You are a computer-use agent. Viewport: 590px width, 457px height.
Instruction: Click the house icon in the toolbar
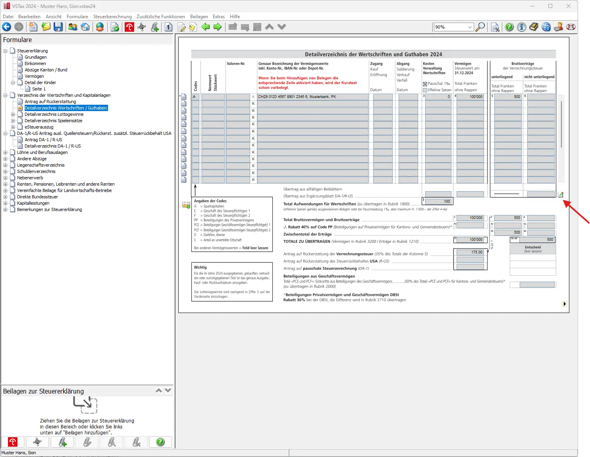[85, 27]
